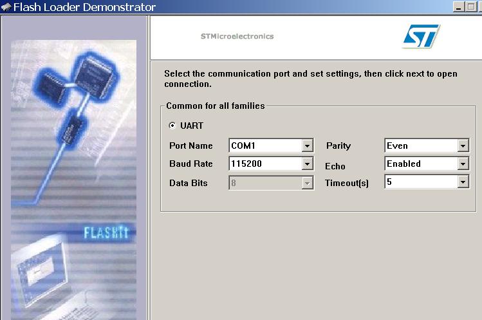Viewport: 482px width, 320px height.
Task: Maximize the Flash Loader Demonstrator window
Action: [x=470, y=7]
